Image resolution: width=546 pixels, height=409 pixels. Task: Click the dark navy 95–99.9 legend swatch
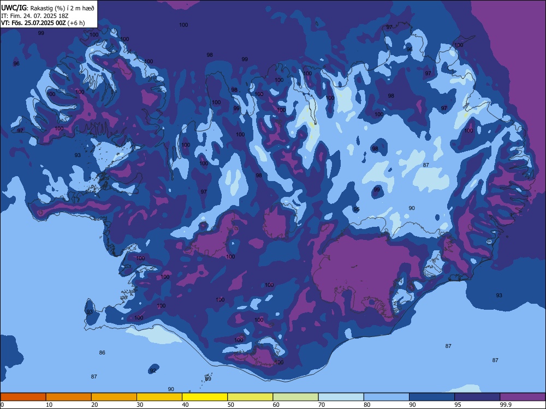click(x=477, y=397)
